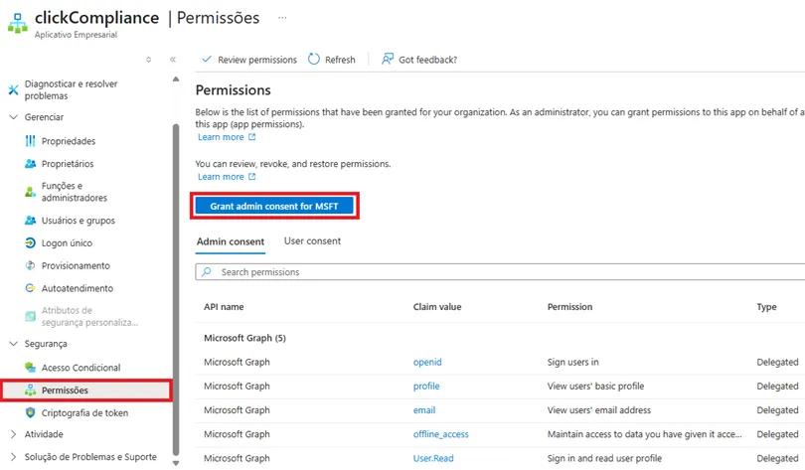Select View users' basic profile permission text
This screenshot has width=805, height=470.
(595, 387)
